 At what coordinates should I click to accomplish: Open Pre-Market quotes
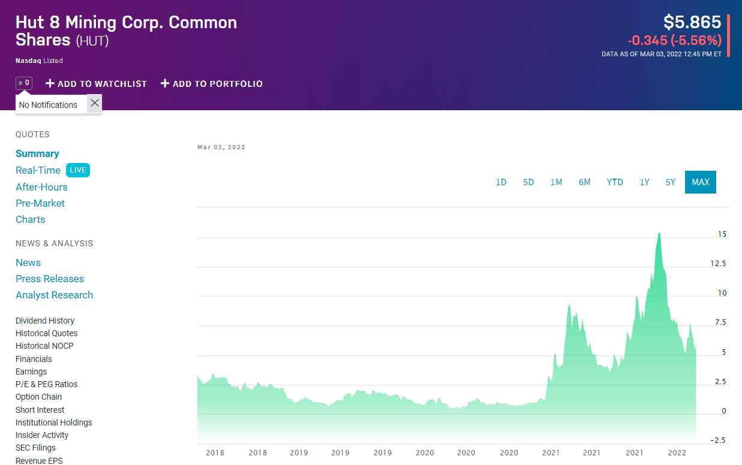tap(40, 203)
